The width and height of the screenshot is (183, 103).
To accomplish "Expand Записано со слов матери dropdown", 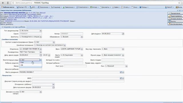I will point(41,92).
